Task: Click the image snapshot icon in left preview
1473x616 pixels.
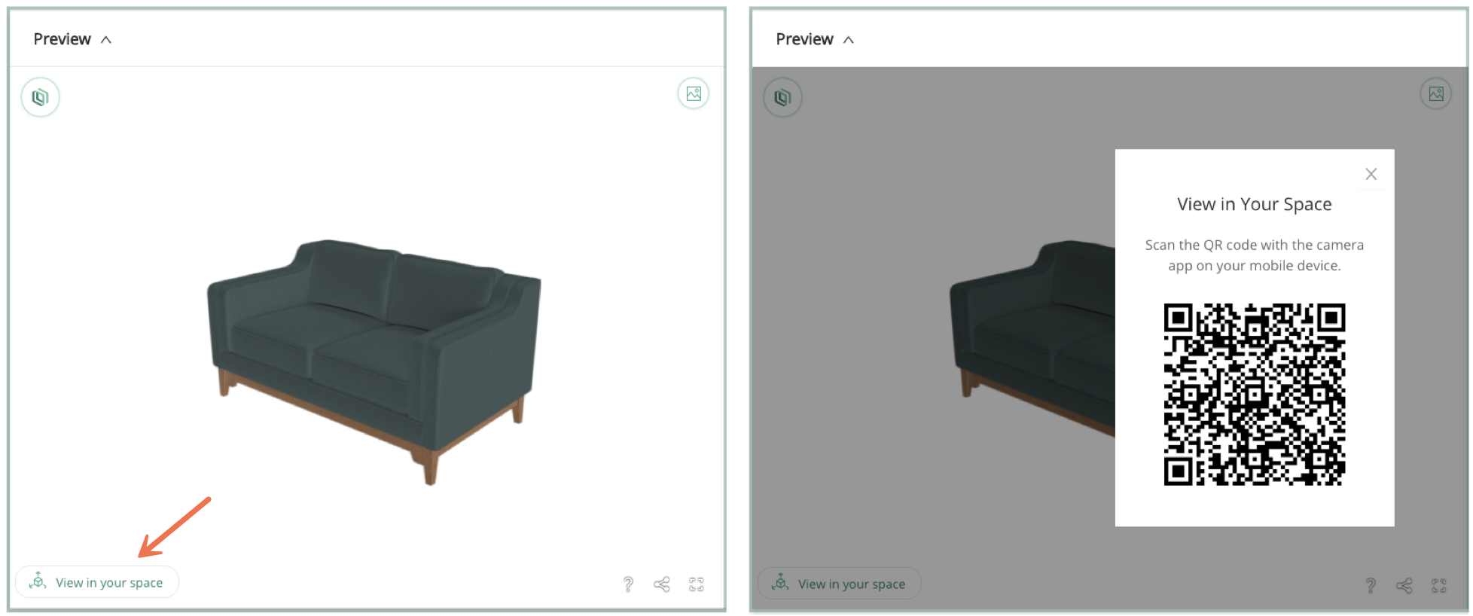Action: [x=694, y=93]
